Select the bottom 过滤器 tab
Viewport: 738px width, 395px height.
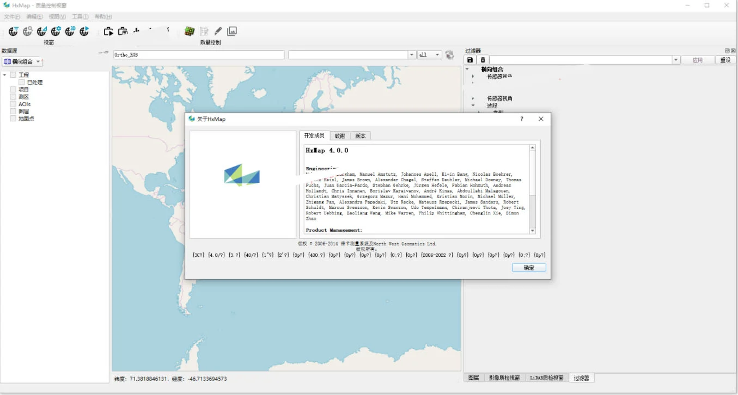[581, 378]
